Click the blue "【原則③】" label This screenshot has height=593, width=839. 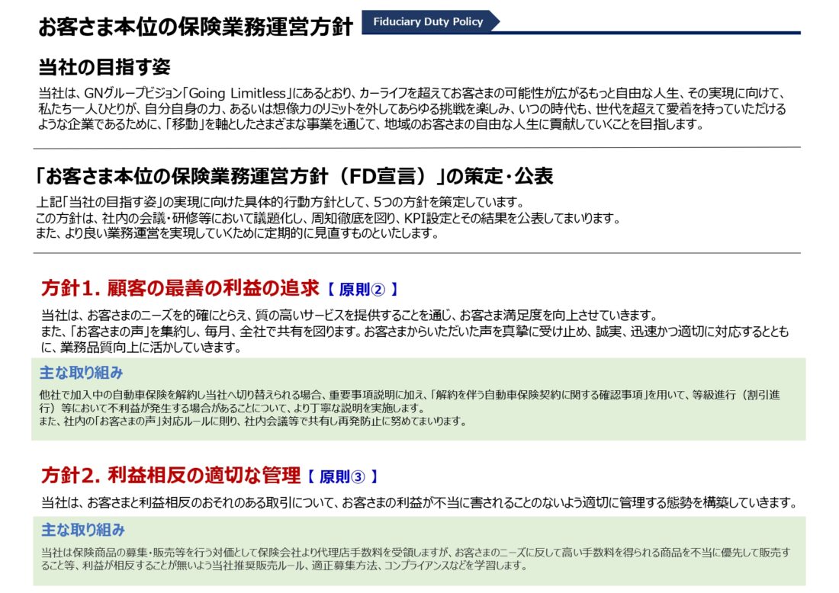coord(343,477)
